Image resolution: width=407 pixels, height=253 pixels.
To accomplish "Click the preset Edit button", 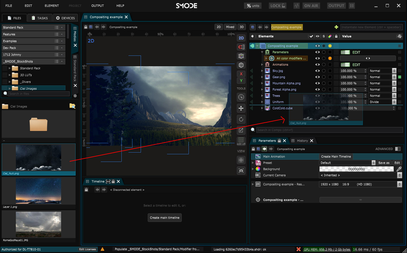I will coord(397,163).
